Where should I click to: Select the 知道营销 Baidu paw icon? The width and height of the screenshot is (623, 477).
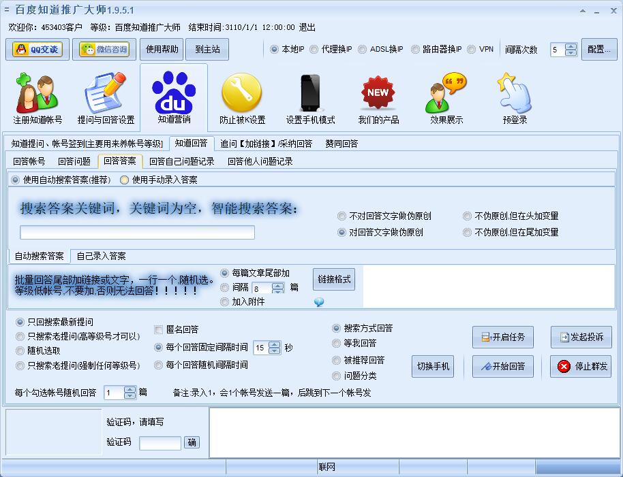point(174,94)
